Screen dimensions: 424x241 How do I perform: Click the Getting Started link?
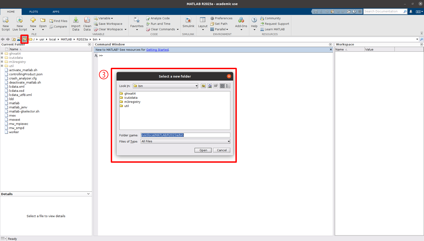tap(157, 50)
